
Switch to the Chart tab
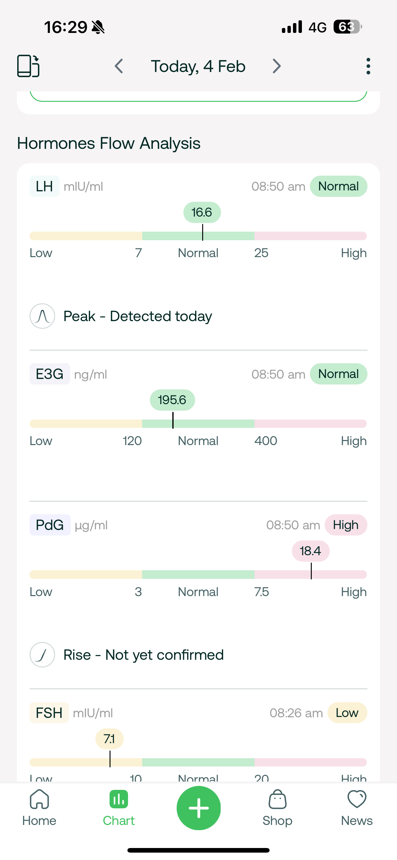click(118, 808)
